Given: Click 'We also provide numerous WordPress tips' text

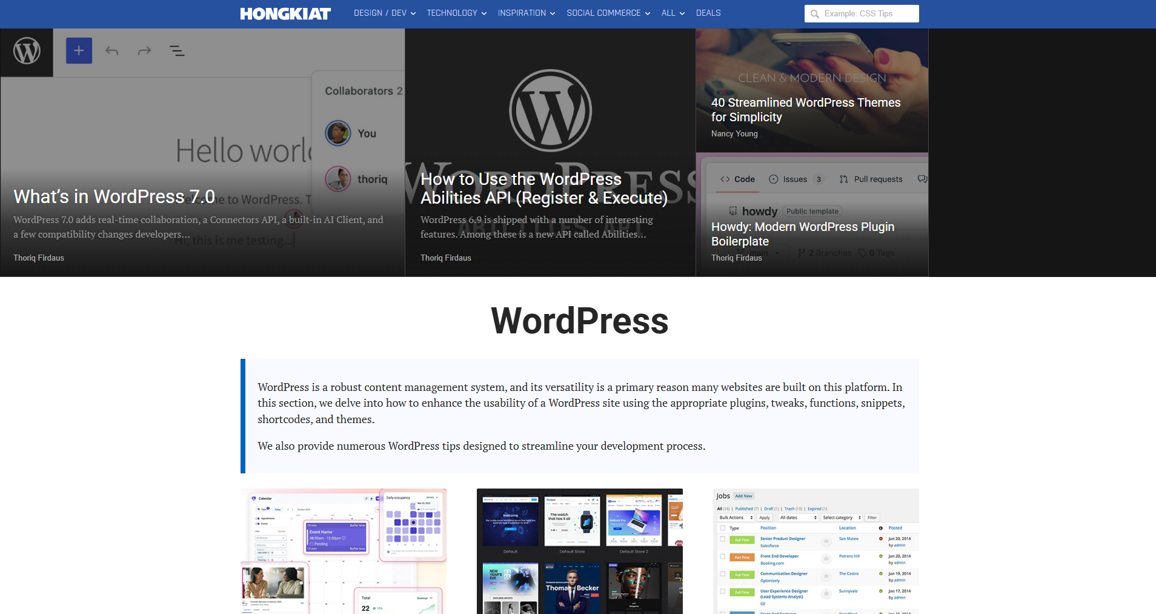Looking at the screenshot, I should [482, 446].
